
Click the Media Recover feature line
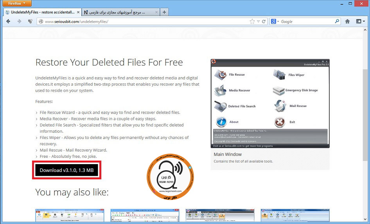point(98,119)
